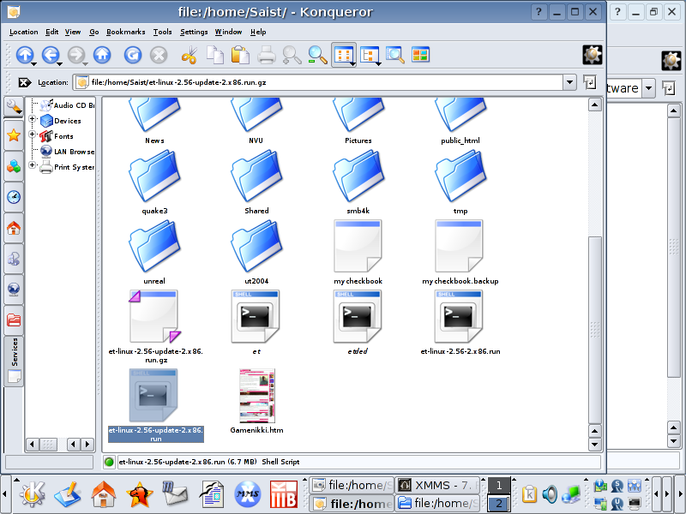Viewport: 686px width, 514px height.
Task: Zoom in with the magnifier plus icon
Action: tap(292, 55)
